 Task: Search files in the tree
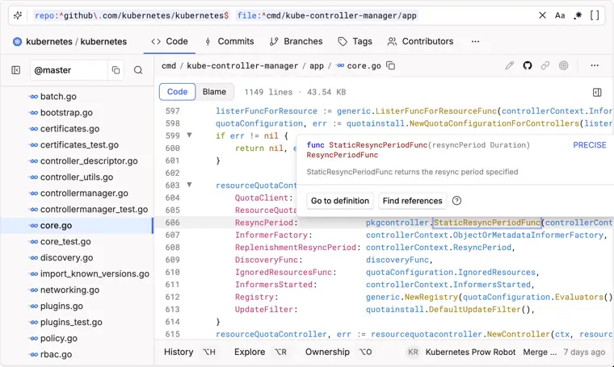click(x=138, y=70)
